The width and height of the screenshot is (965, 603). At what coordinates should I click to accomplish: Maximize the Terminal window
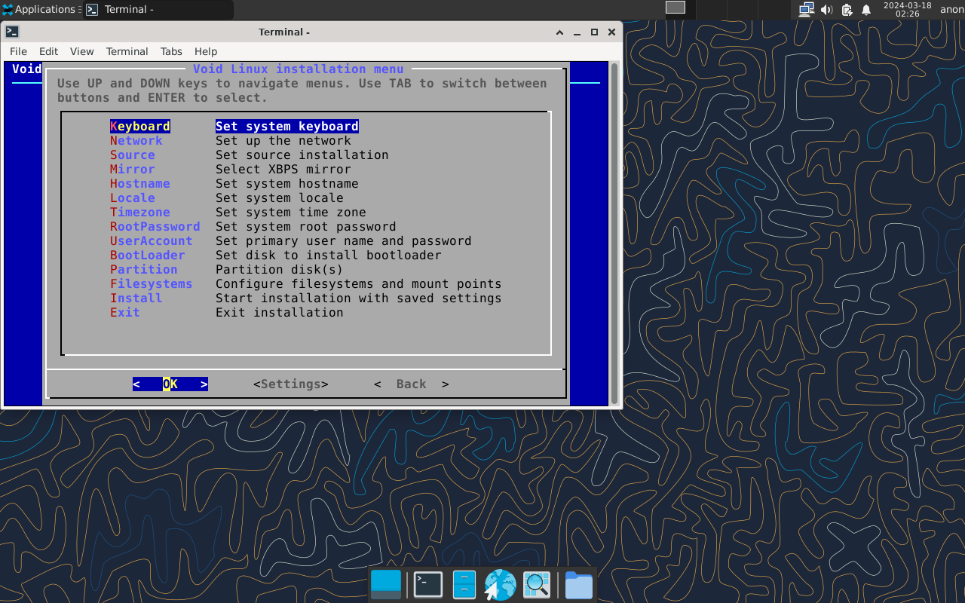pyautogui.click(x=594, y=32)
